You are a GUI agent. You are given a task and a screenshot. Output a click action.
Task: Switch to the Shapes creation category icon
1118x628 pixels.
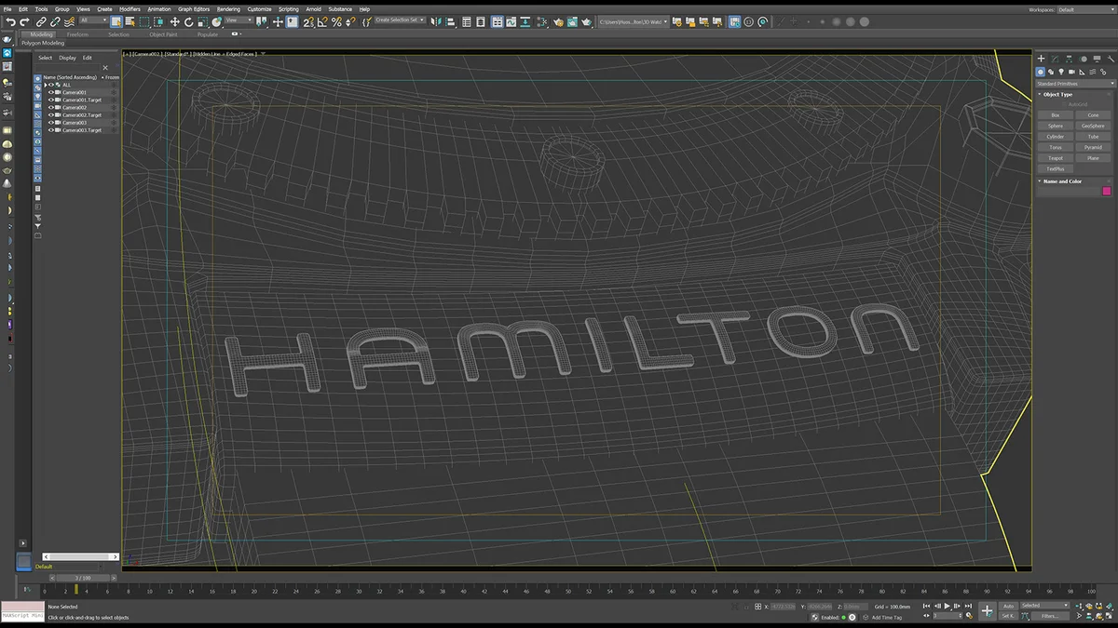pyautogui.click(x=1051, y=73)
